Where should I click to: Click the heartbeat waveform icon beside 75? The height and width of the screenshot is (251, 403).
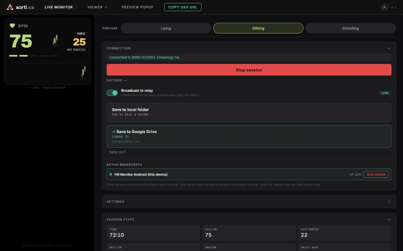[55, 40]
